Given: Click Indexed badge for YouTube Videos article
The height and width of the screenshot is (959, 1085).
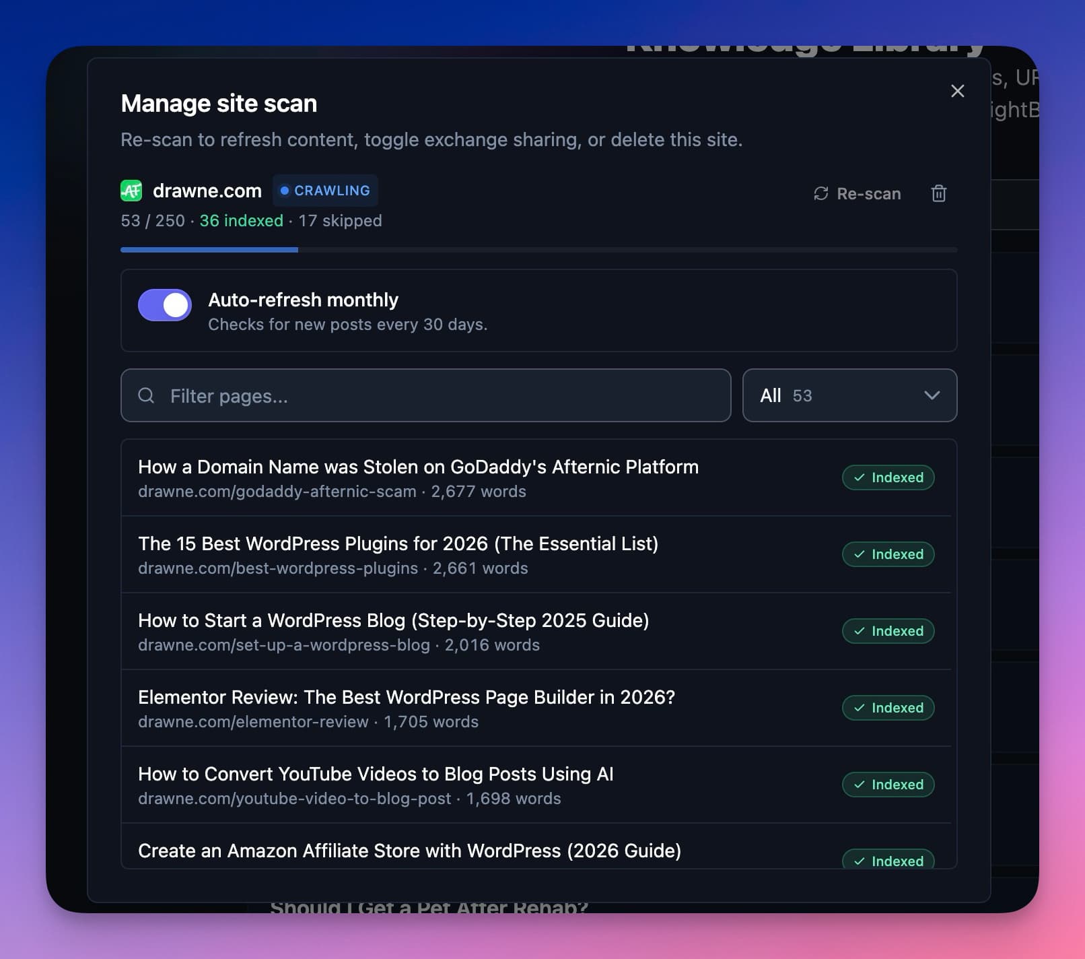Looking at the screenshot, I should pyautogui.click(x=888, y=785).
